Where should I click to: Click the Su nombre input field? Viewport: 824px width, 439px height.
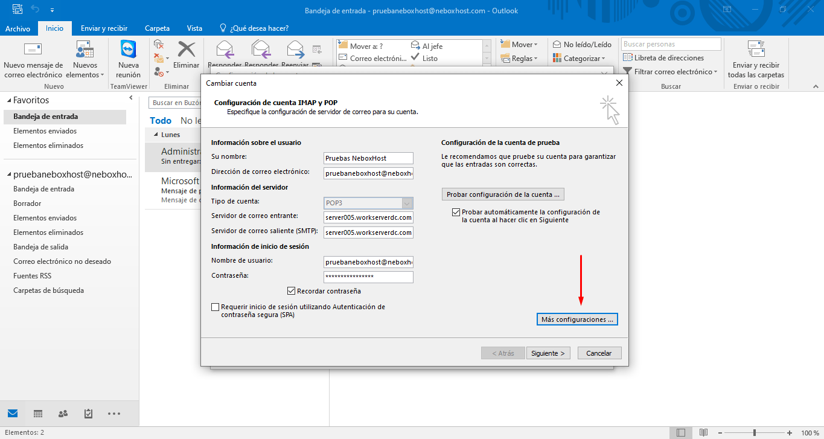(368, 158)
